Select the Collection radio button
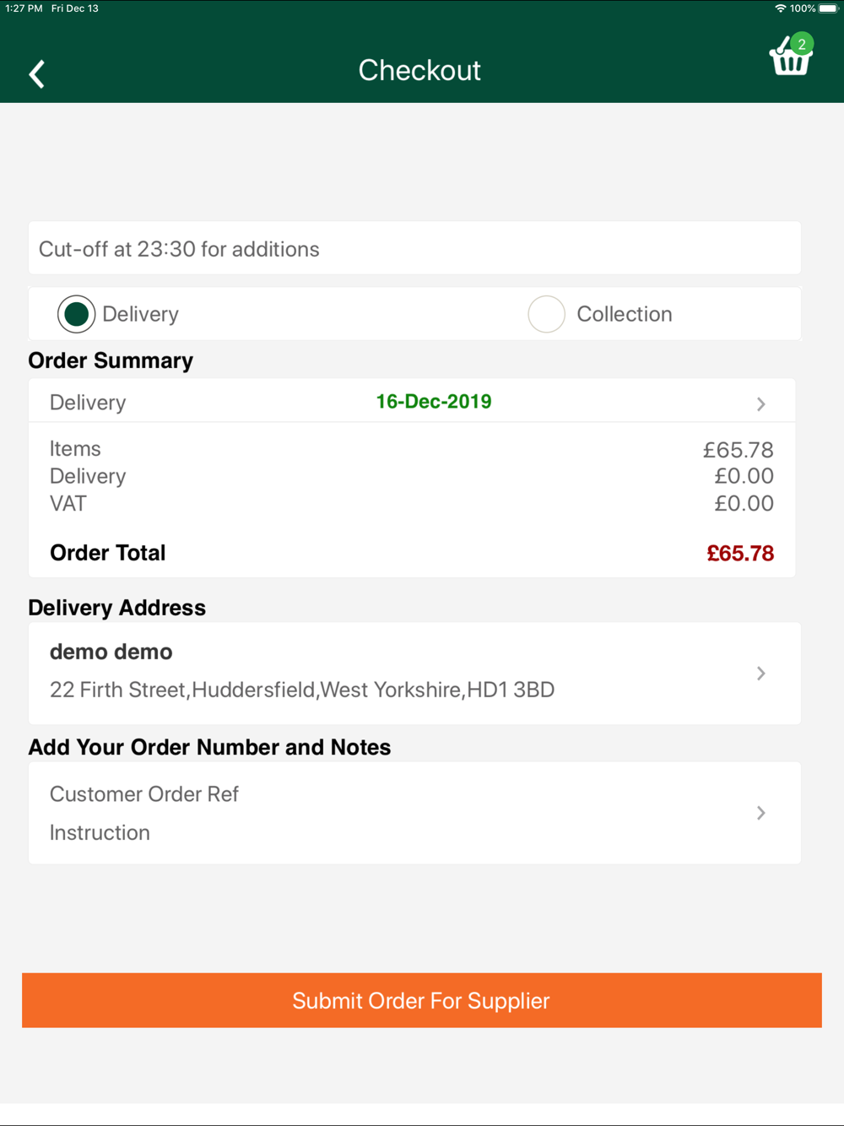The image size is (844, 1126). coord(546,314)
